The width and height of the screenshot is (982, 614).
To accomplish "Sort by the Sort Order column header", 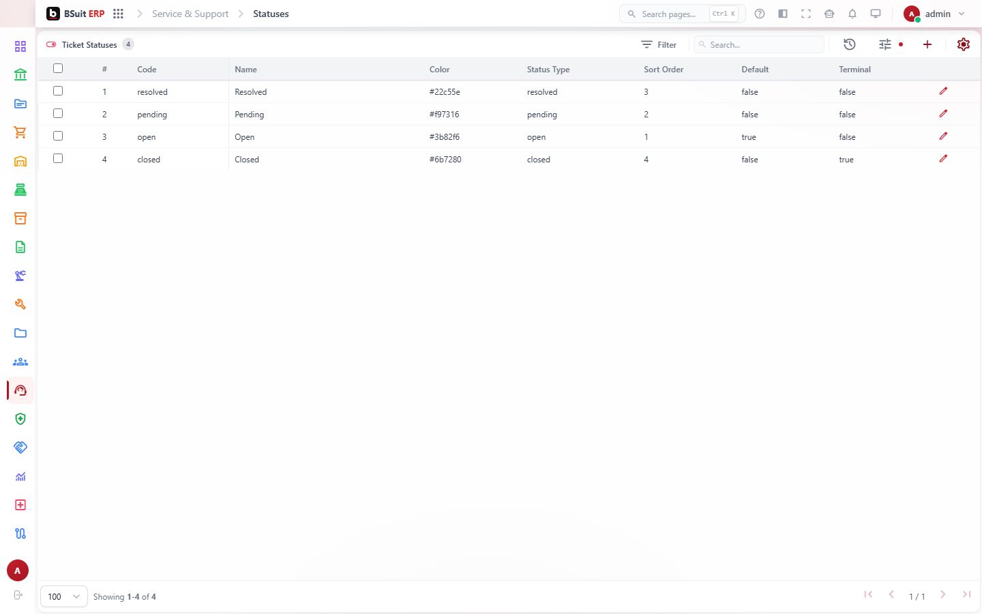I will 664,70.
